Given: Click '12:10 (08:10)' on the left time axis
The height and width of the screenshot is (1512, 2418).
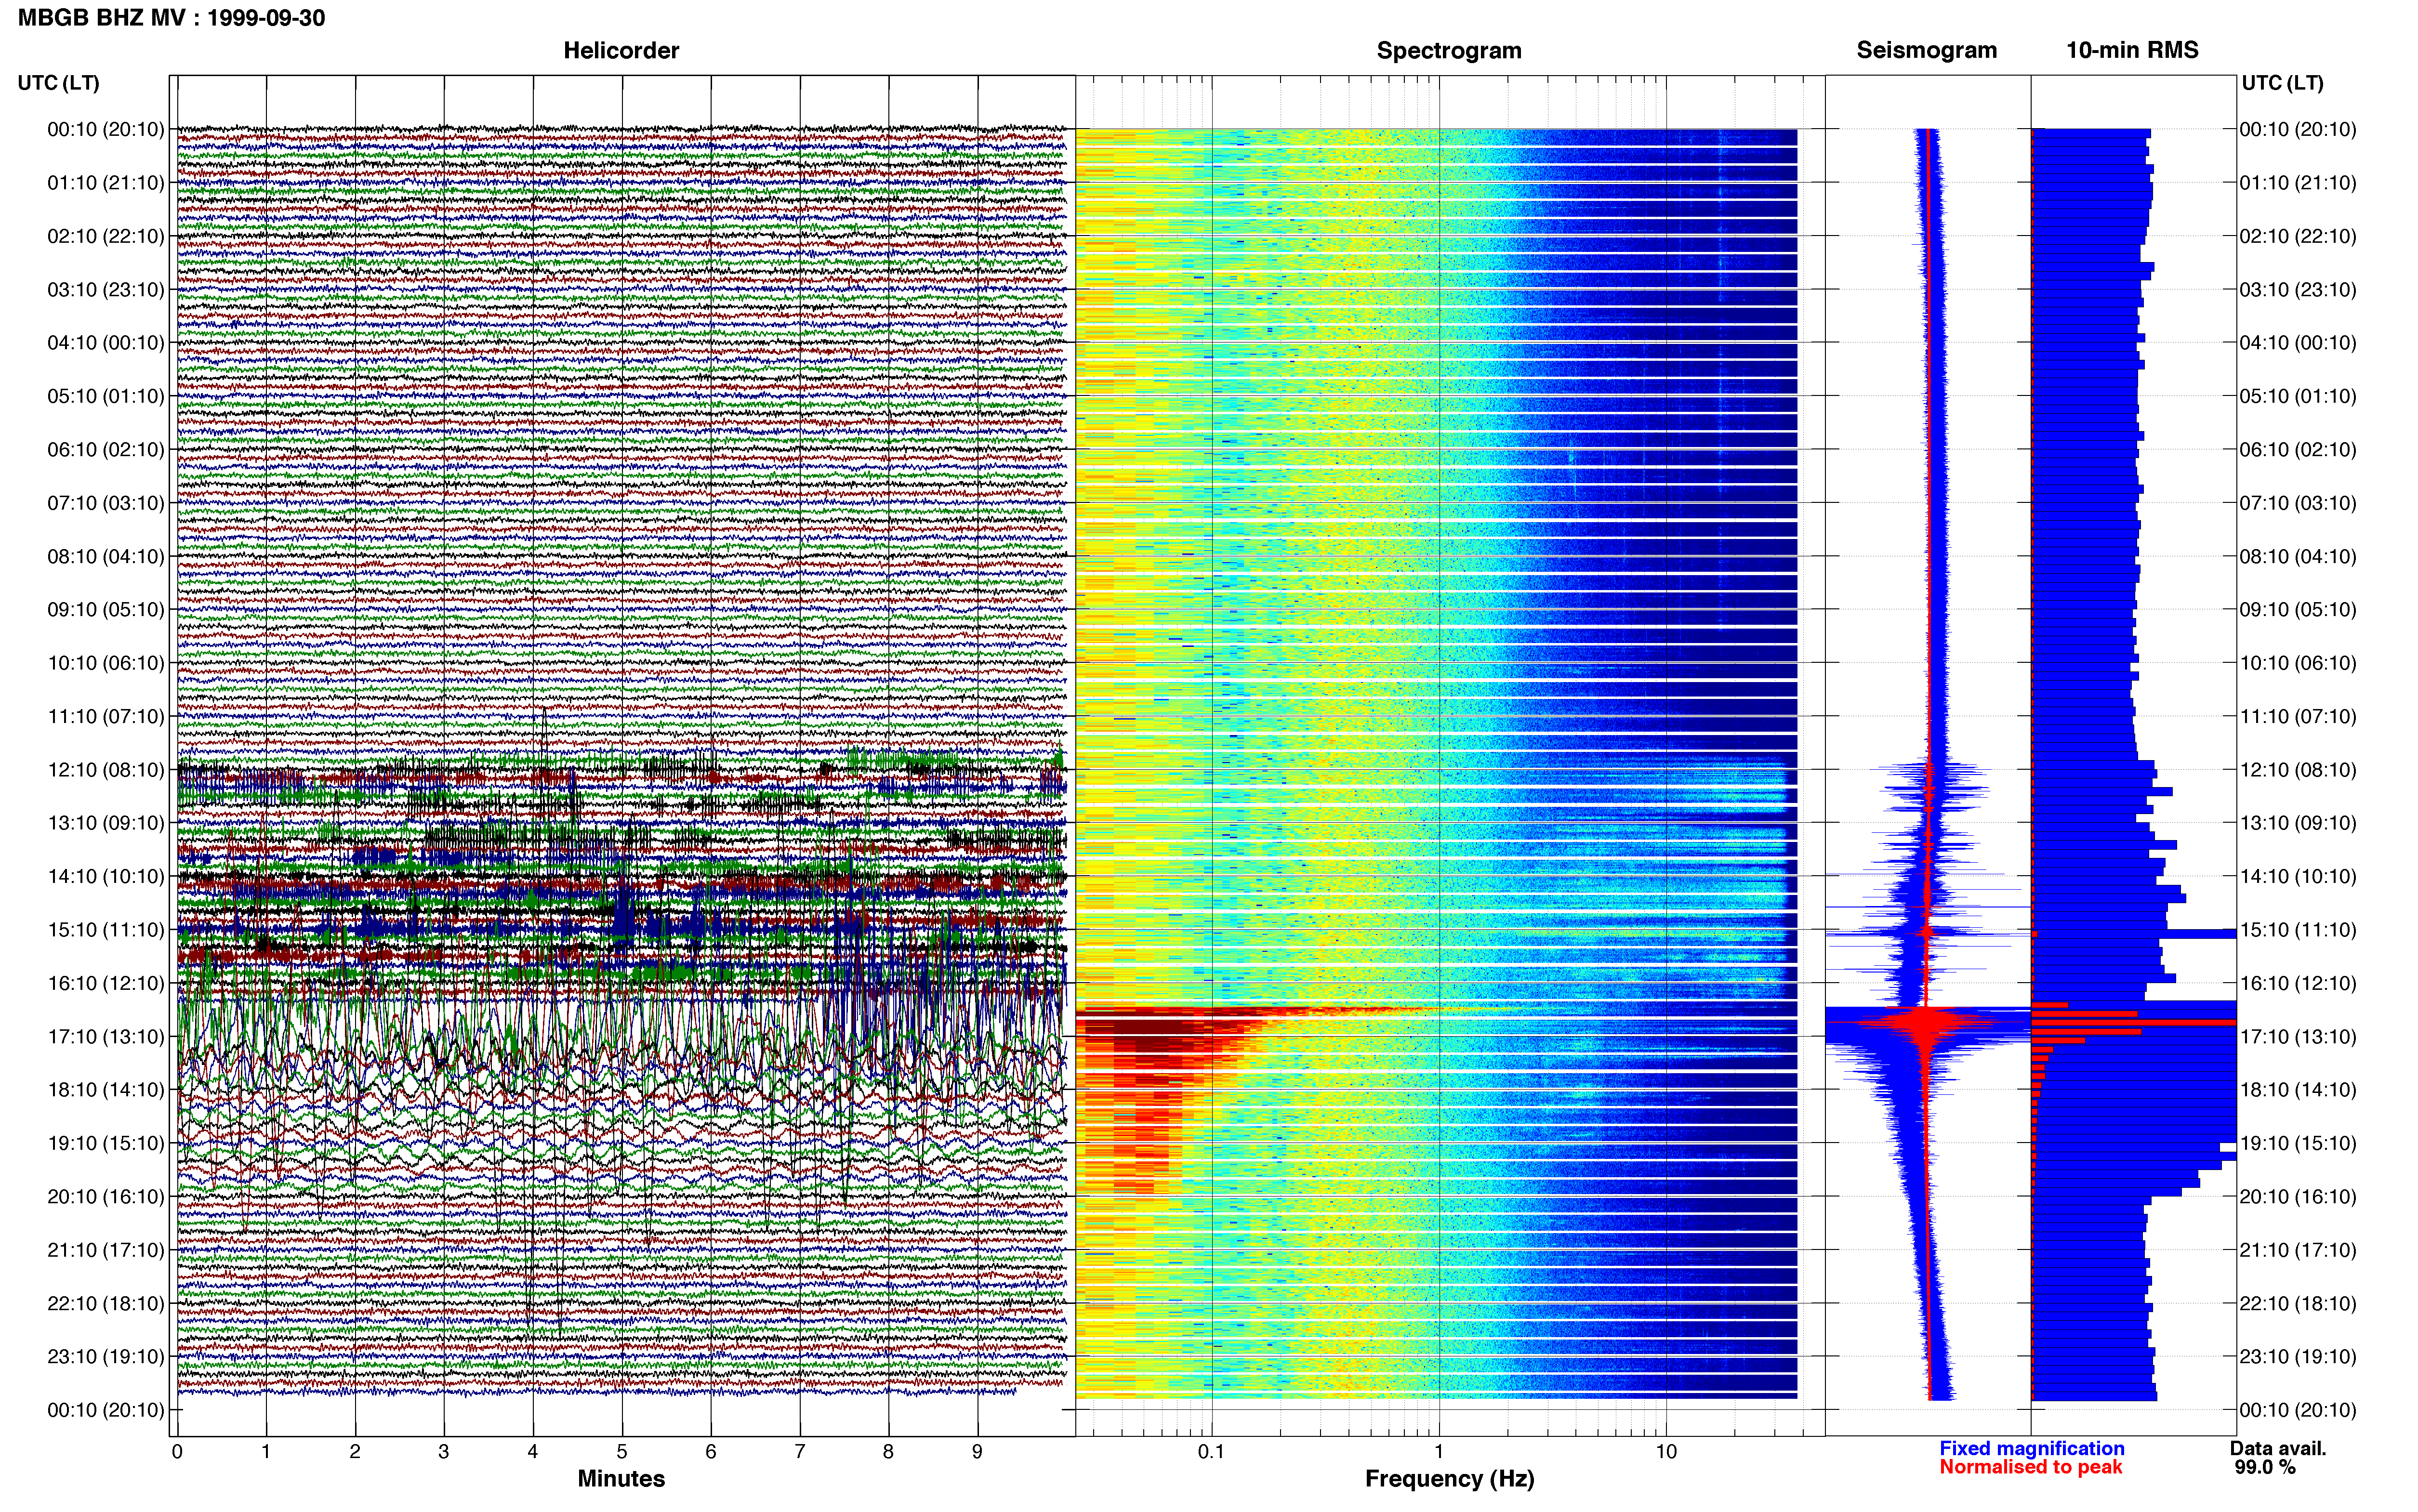Looking at the screenshot, I should pos(106,770).
